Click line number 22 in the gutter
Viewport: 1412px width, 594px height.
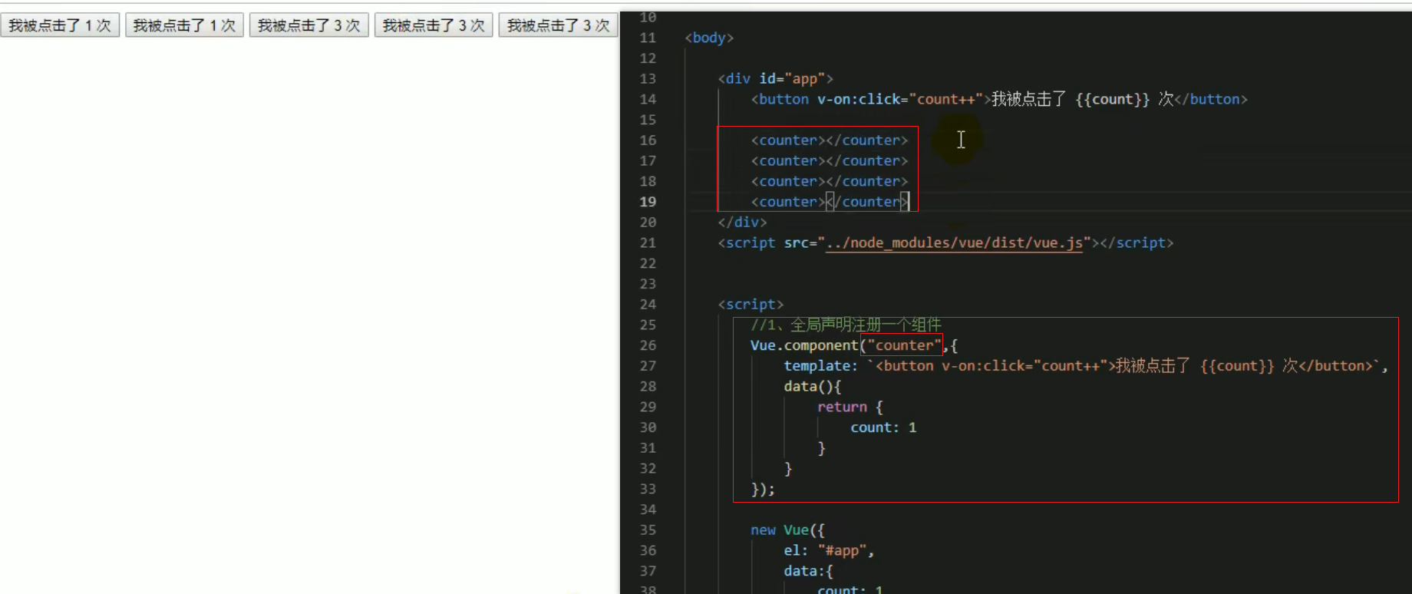click(648, 263)
